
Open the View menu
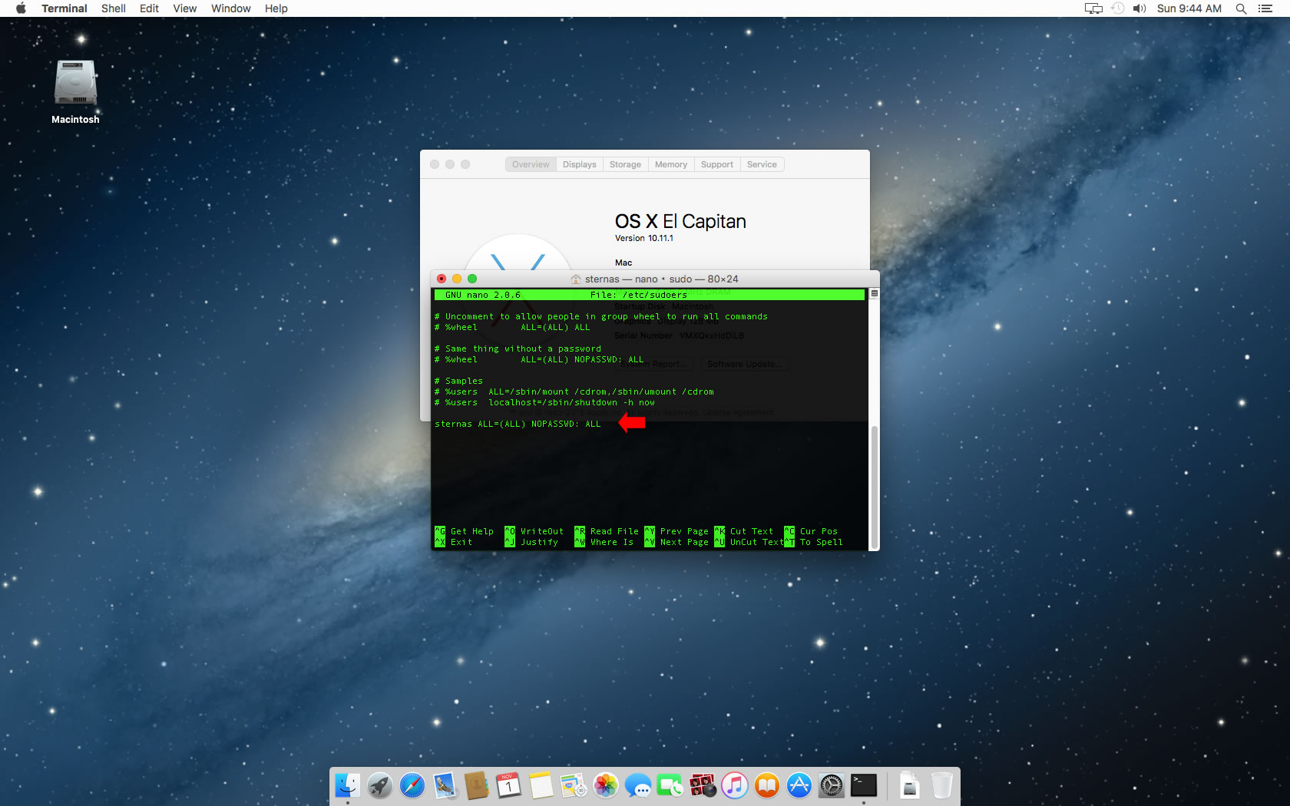pos(185,8)
